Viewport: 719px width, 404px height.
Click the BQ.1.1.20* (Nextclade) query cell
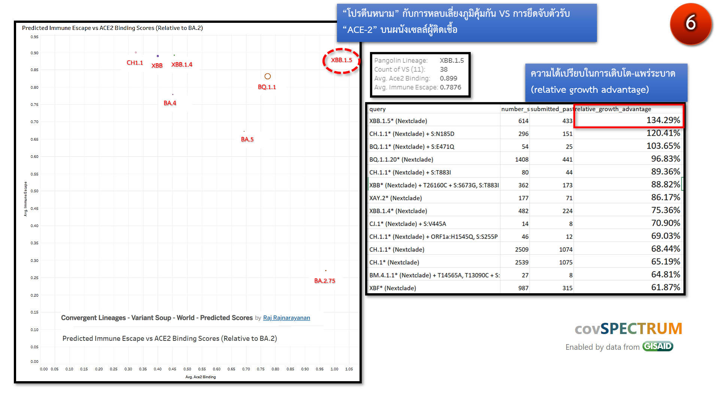401,159
